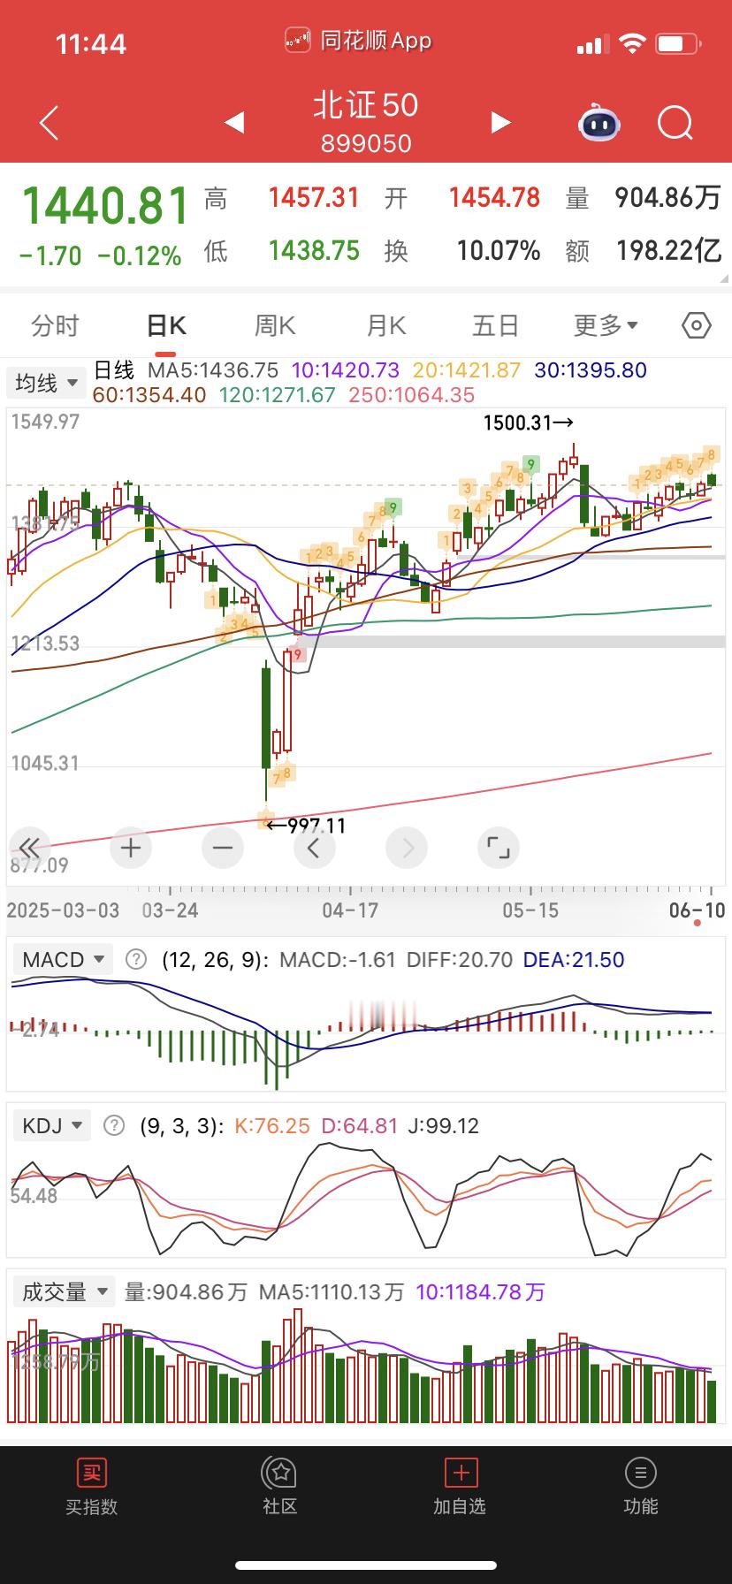
Task: Tap the high value 1457.31
Action: (314, 197)
